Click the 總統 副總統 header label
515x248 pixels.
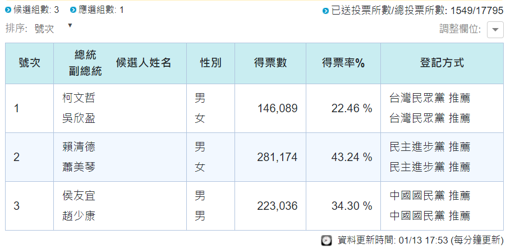coord(85,63)
